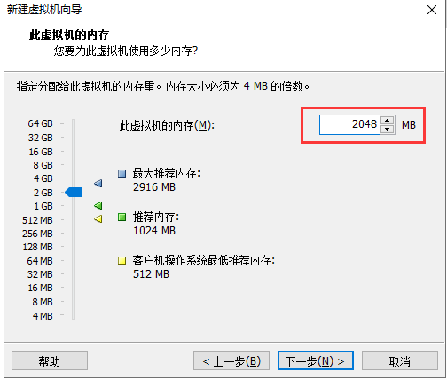
Task: Click the 1024 MB recommended memory value
Action: 154,231
